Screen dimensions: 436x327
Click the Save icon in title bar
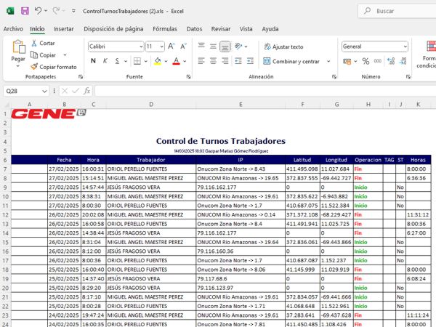(x=25, y=11)
